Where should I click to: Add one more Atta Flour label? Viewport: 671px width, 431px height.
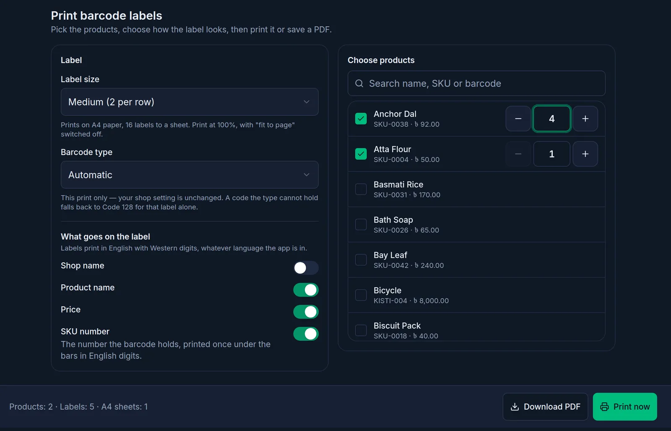point(585,154)
